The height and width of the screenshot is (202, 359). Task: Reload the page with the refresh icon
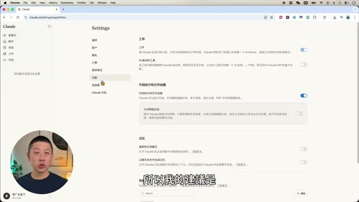point(17,17)
